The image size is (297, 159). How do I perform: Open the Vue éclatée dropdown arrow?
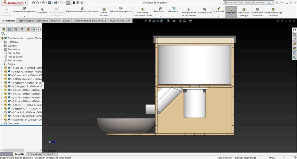[x=219, y=16]
